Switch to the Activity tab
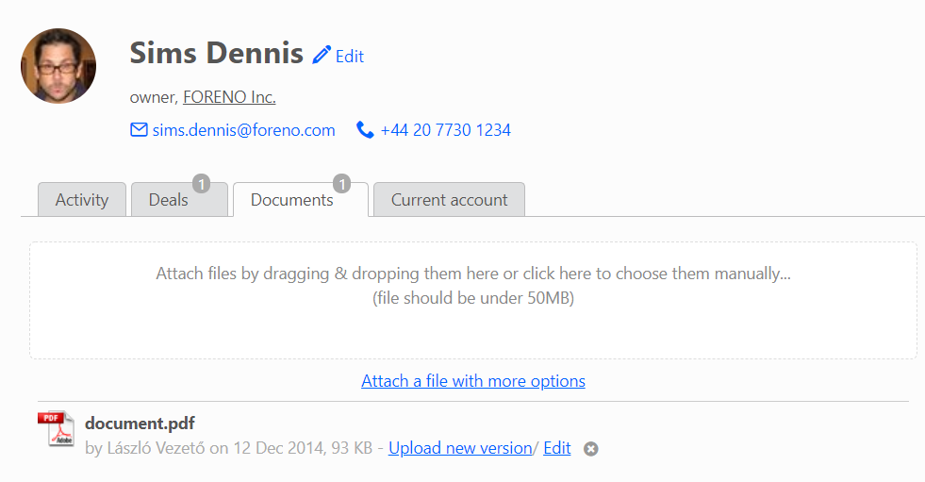925x482 pixels. [82, 199]
